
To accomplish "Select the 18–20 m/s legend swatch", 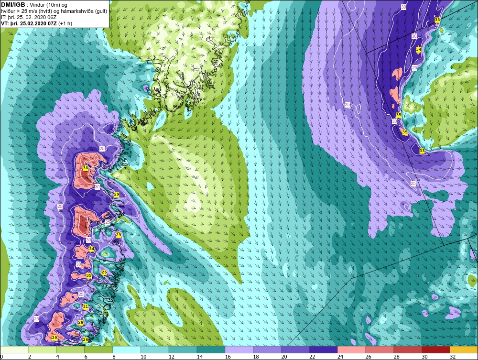I will (267, 349).
